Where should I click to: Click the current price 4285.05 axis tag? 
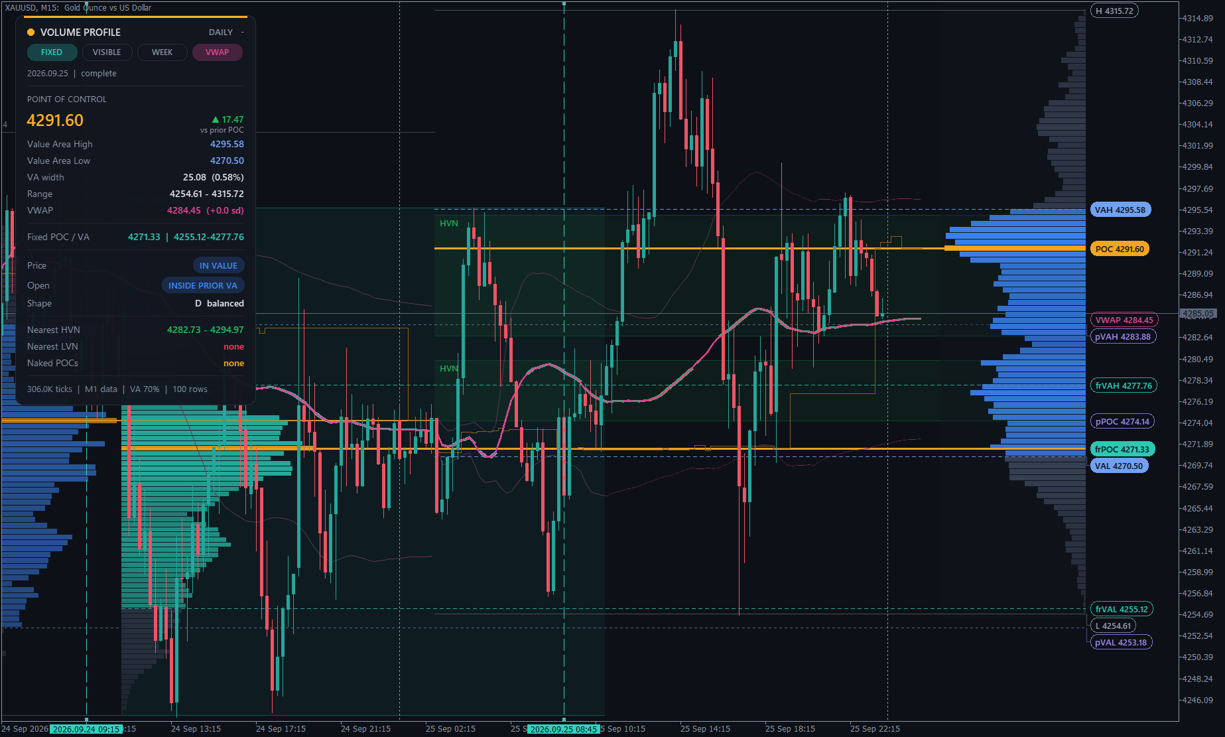tap(1198, 314)
